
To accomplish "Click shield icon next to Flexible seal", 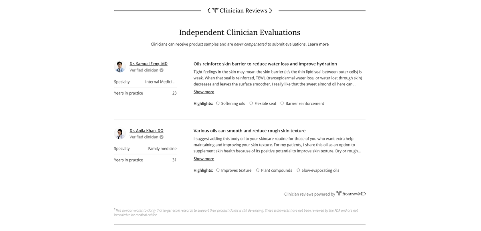I will pyautogui.click(x=251, y=103).
